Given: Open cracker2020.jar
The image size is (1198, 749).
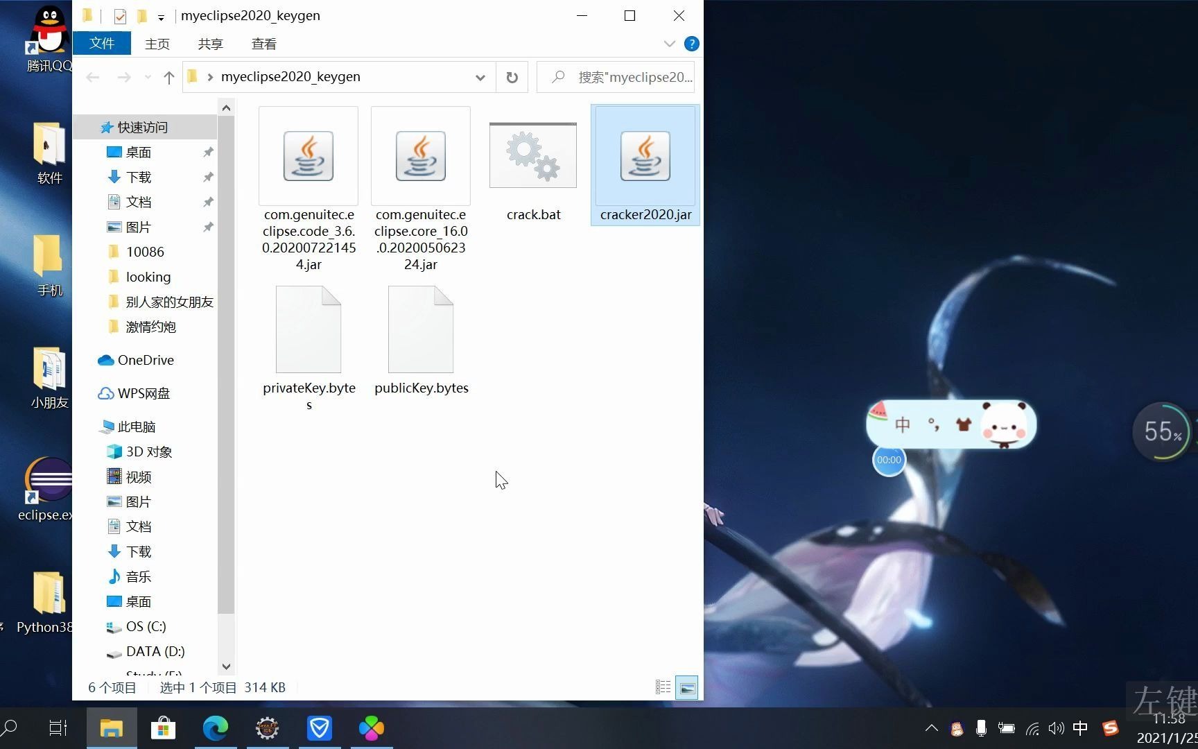Looking at the screenshot, I should [x=644, y=156].
